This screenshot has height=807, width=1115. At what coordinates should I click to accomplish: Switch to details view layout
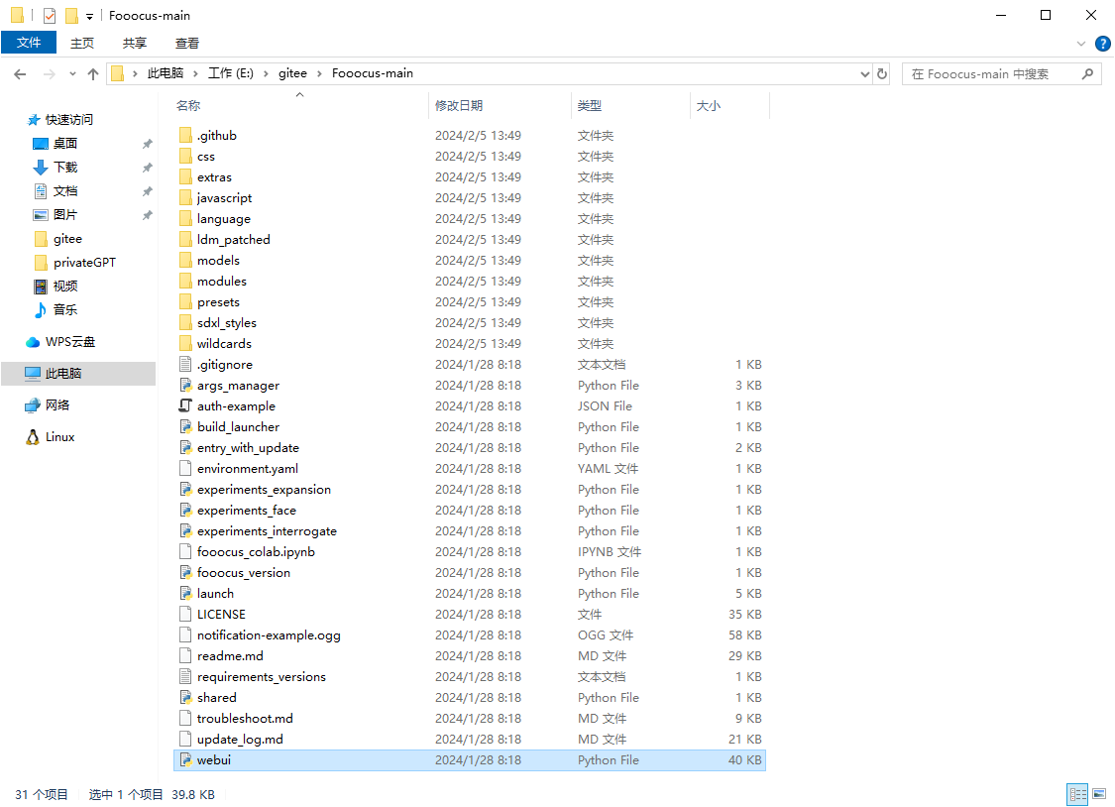tap(1076, 794)
